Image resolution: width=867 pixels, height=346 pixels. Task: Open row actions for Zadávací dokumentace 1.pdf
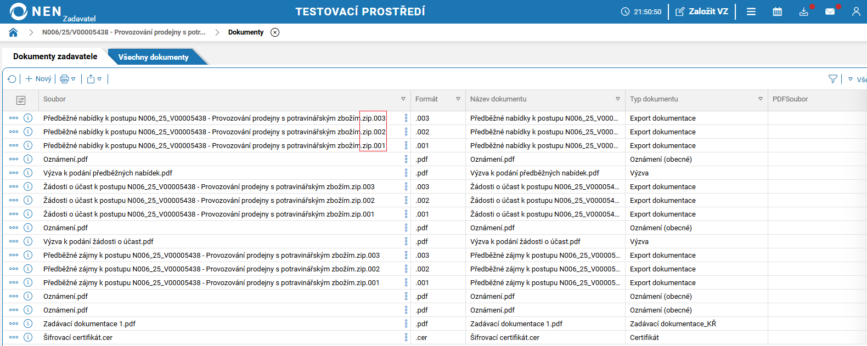14,324
